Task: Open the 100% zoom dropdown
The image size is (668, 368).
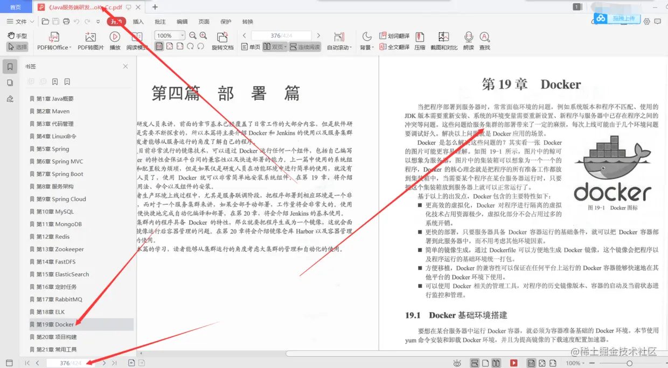Action: (x=182, y=36)
